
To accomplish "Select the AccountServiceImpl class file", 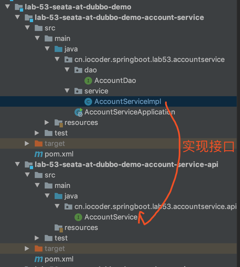I will (x=128, y=102).
